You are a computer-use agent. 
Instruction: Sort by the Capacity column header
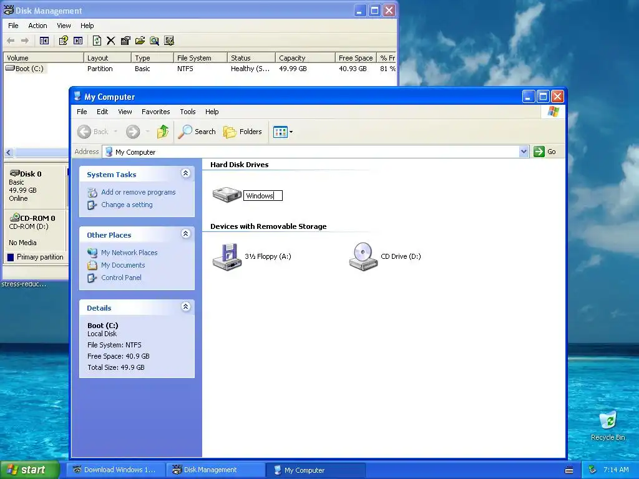tap(305, 58)
